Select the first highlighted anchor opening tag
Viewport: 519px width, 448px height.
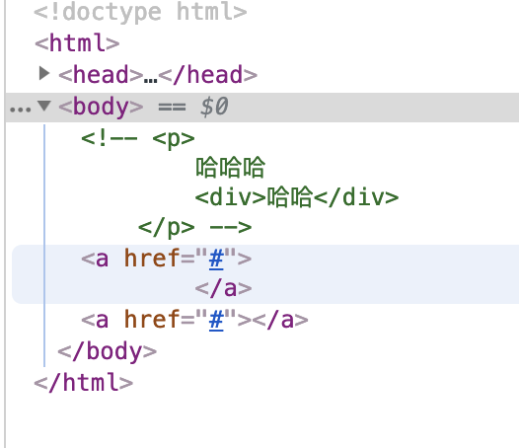point(167,259)
